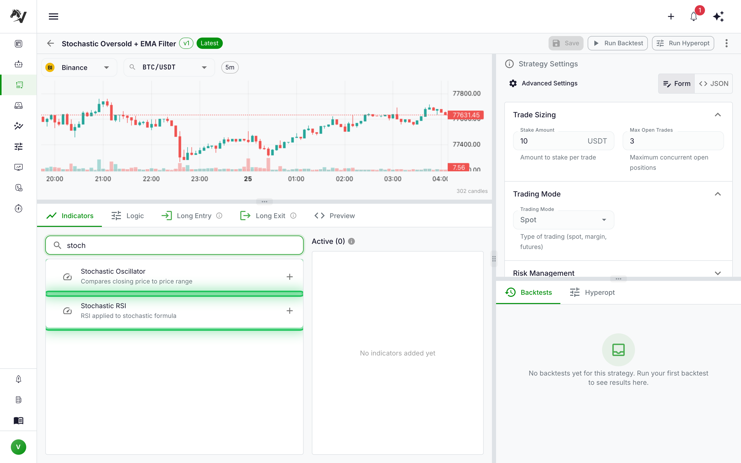
Task: Click the Strategy Settings info icon
Action: [509, 64]
